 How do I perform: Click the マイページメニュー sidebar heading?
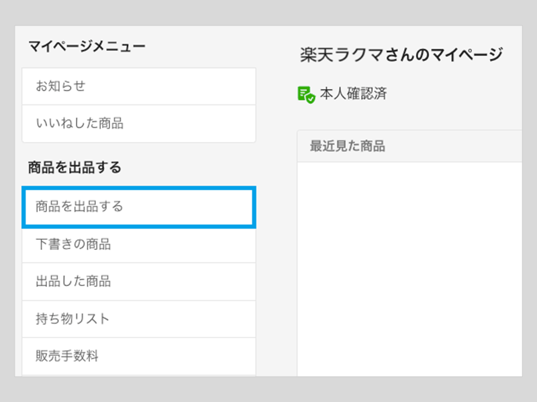[87, 46]
